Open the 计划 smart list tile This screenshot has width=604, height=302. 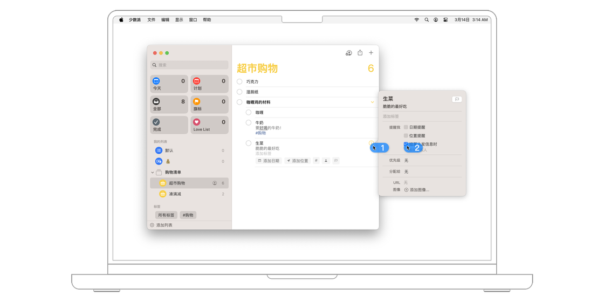coord(210,84)
